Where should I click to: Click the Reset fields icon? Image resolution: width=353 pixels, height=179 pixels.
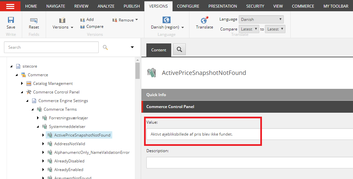coord(34,21)
